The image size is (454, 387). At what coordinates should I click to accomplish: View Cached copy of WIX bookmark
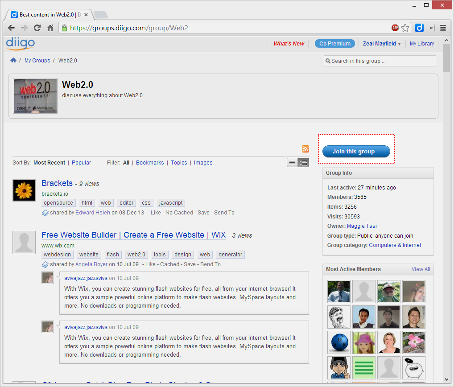click(x=169, y=264)
